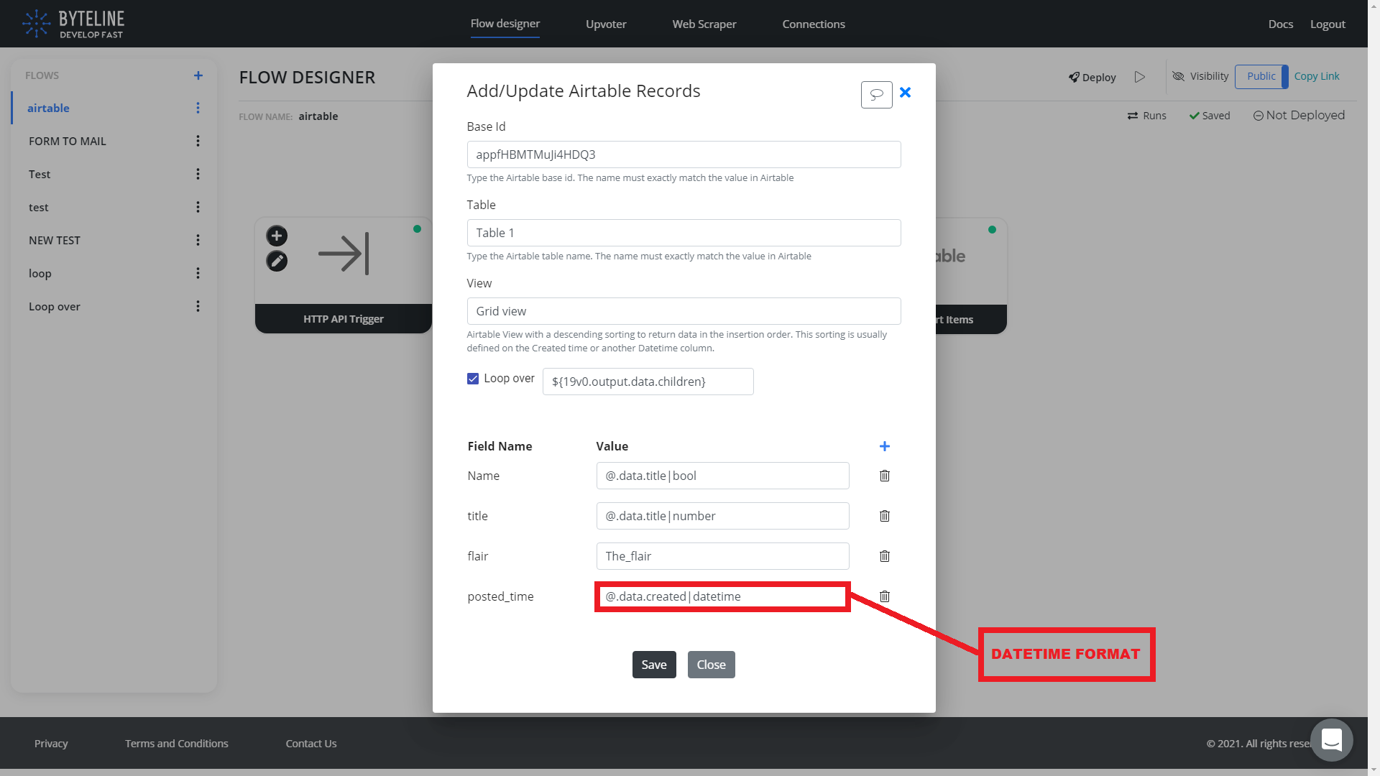This screenshot has width=1380, height=776.
Task: Click the Close button in dialog
Action: 711,665
